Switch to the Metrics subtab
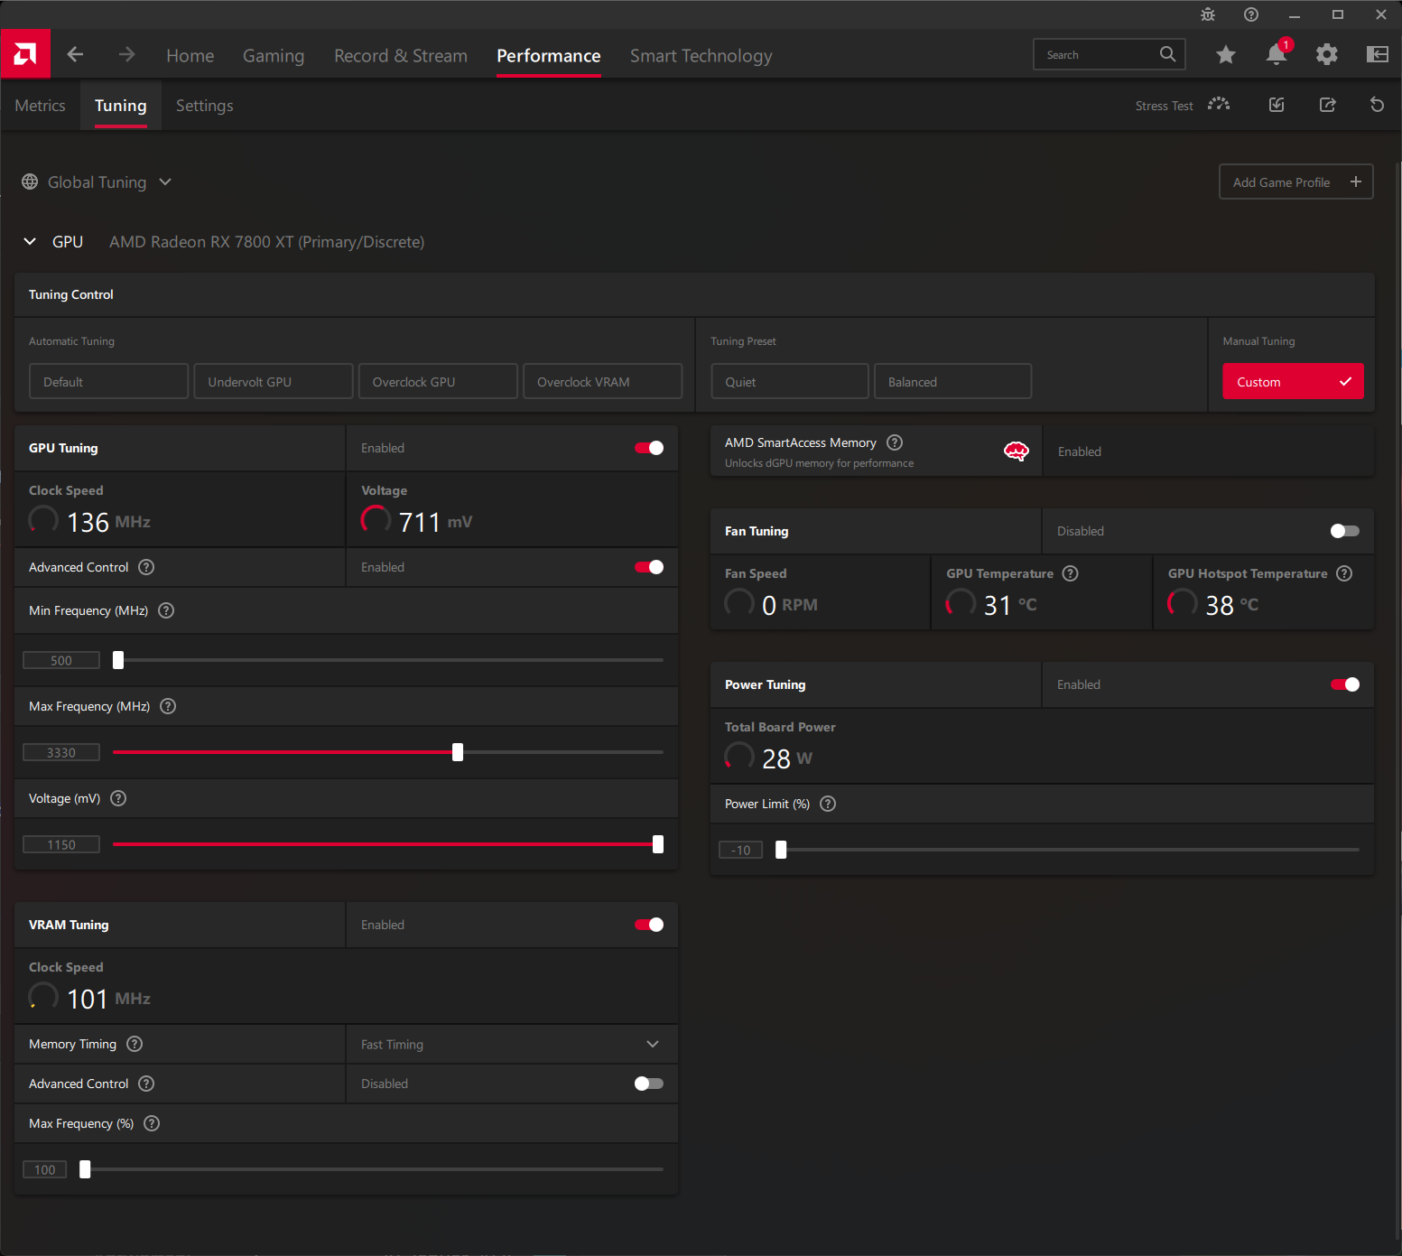This screenshot has width=1402, height=1256. tap(40, 106)
